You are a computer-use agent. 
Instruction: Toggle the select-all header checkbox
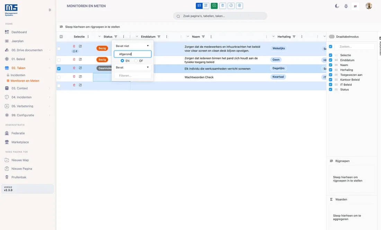click(x=61, y=37)
